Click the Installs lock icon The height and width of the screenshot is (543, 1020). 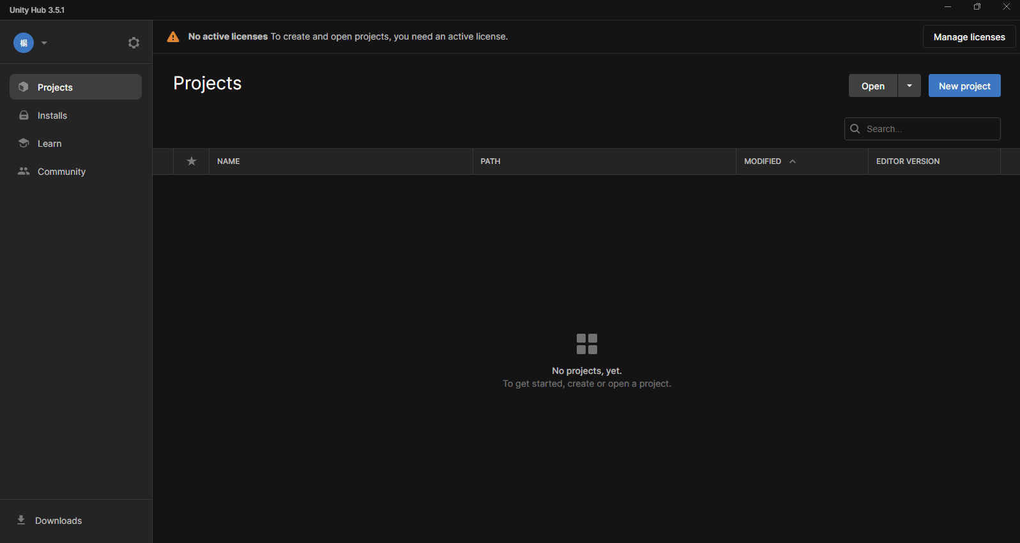click(x=24, y=115)
